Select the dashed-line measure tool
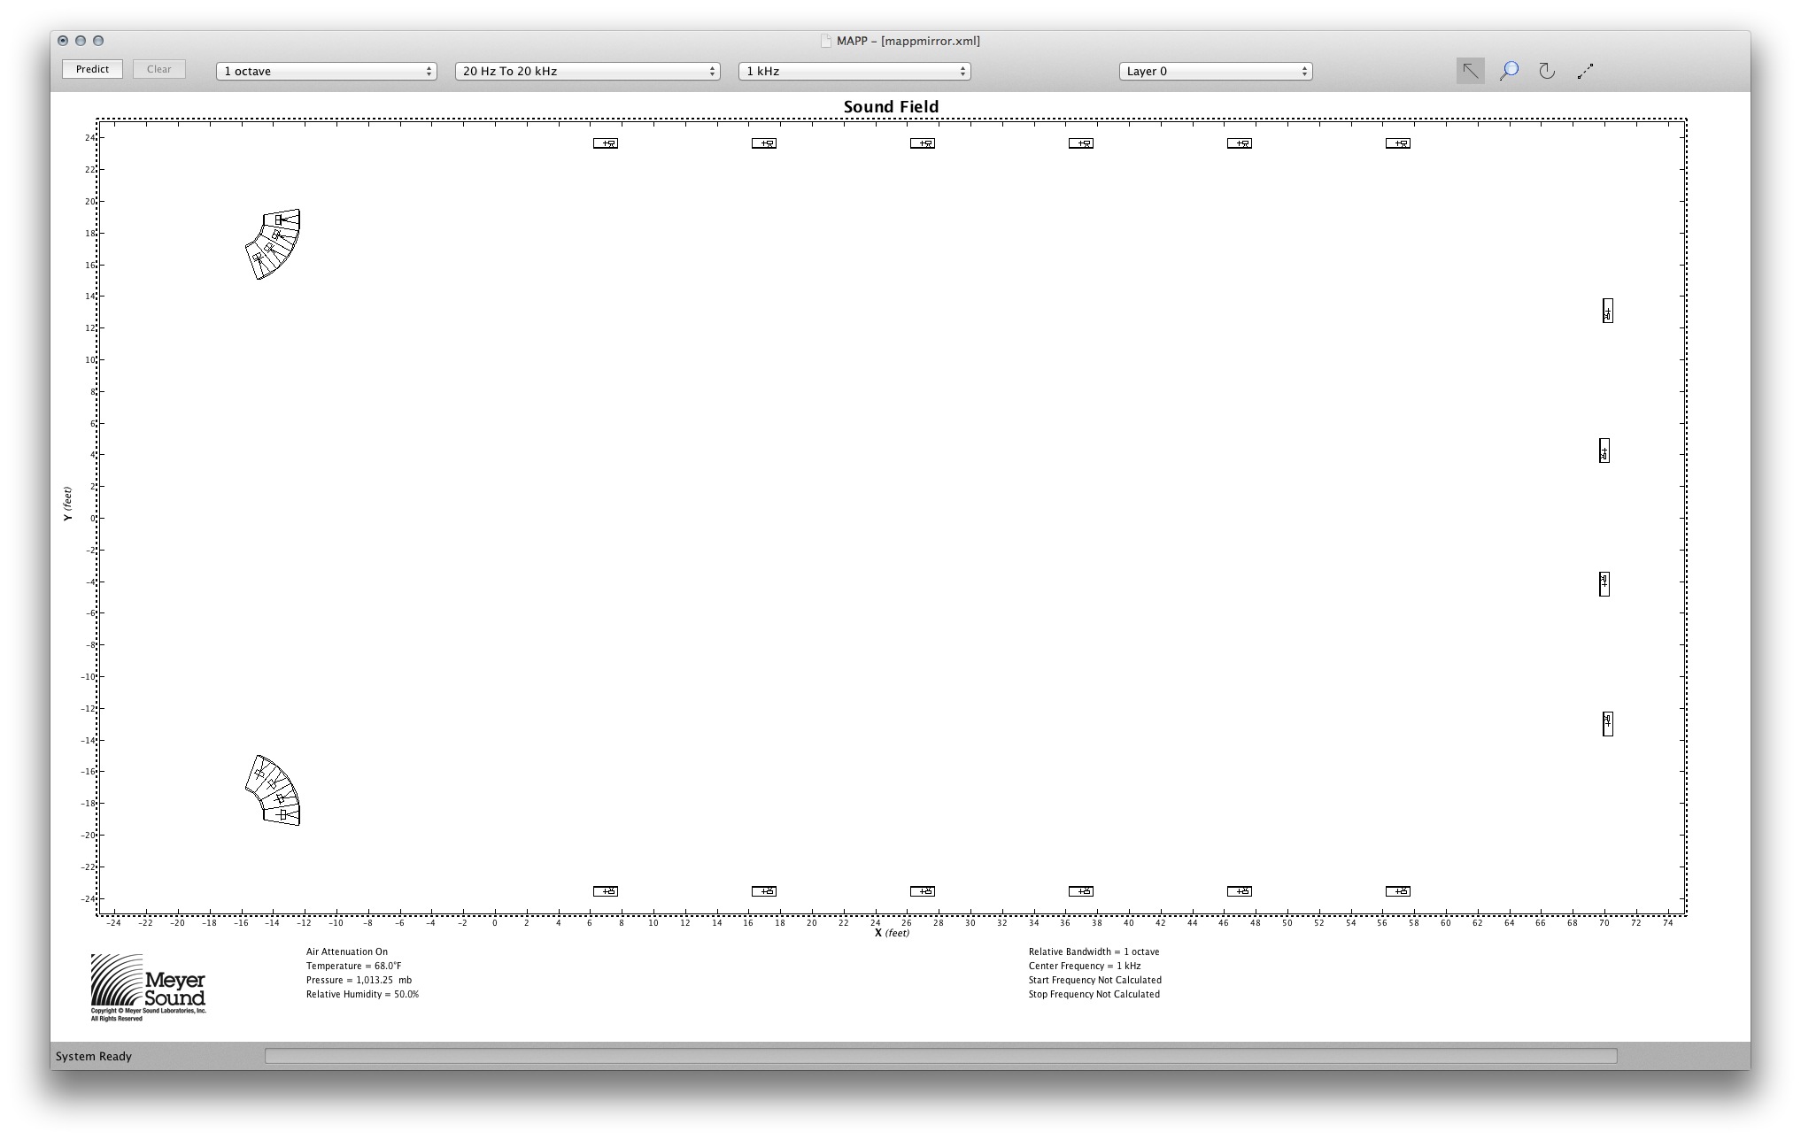 pyautogui.click(x=1585, y=71)
